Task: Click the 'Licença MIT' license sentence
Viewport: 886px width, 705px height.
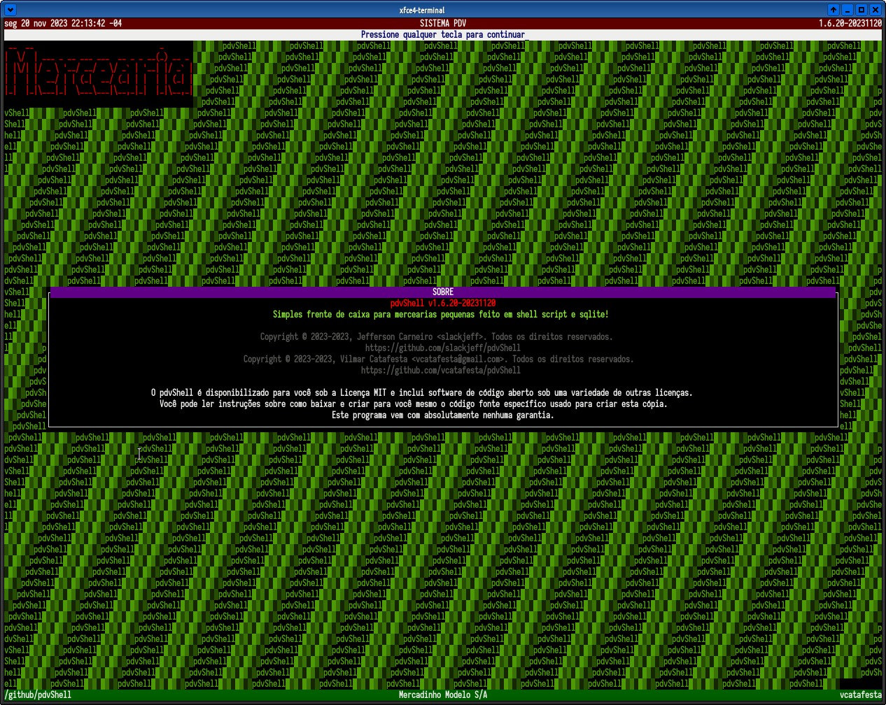Action: [x=422, y=392]
